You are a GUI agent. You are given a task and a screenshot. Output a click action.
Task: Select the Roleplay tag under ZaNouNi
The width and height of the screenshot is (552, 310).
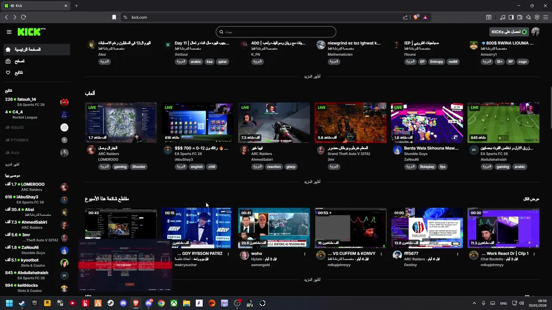(427, 167)
